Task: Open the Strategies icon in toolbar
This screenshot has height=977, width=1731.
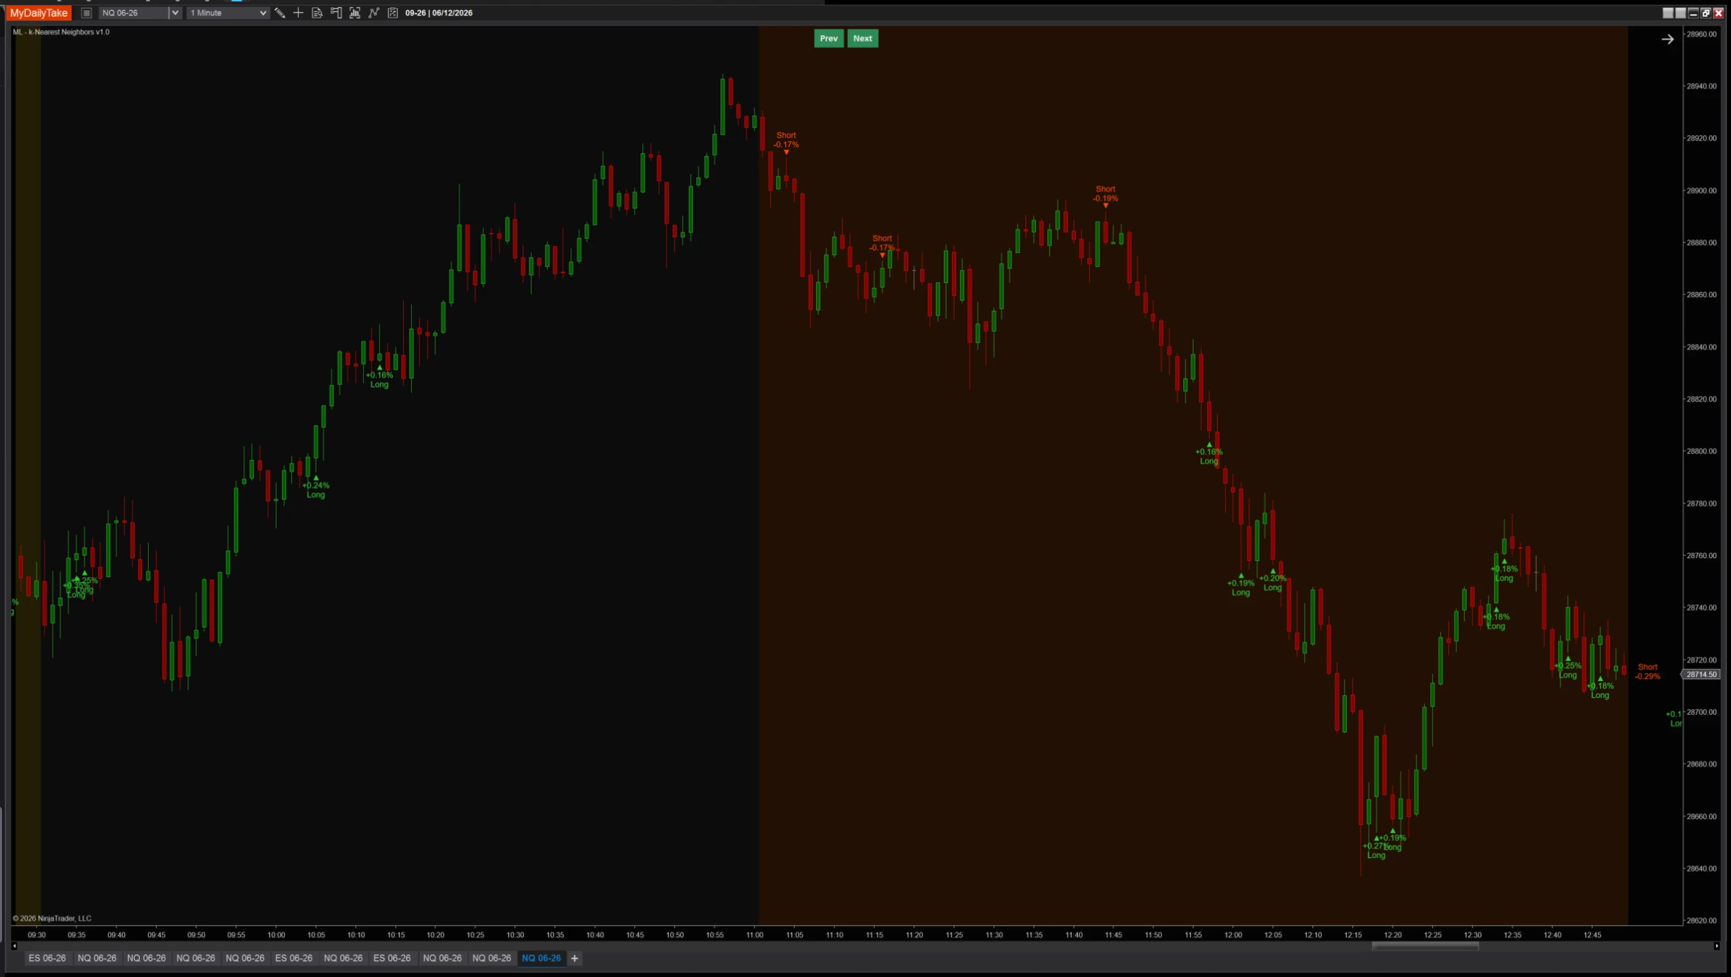Action: [x=393, y=13]
